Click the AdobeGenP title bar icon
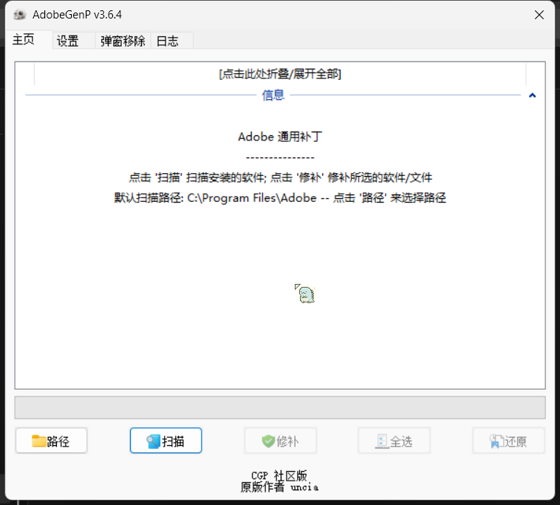 20,15
